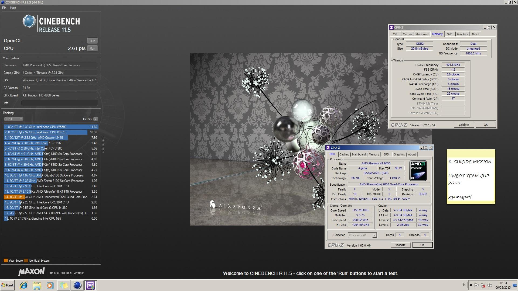Run the OpenGL benchmark test
The image size is (518, 291).
click(92, 41)
